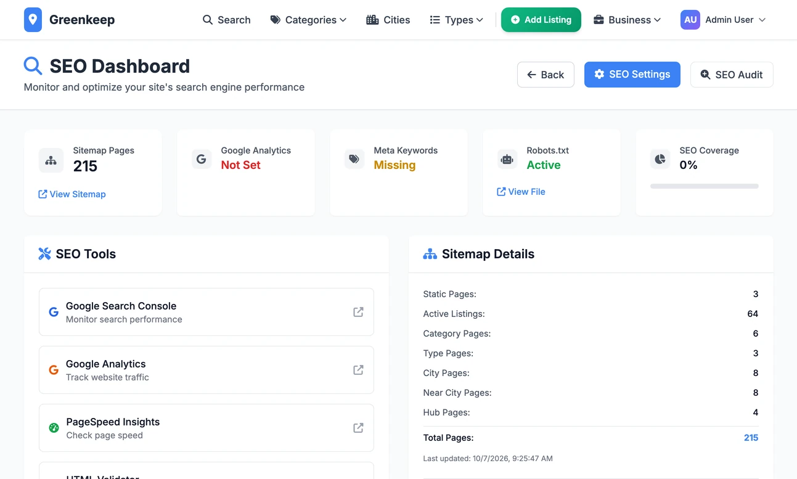Click 'Monitor search performance' description text
Screen dimensions: 797x479
(124, 319)
